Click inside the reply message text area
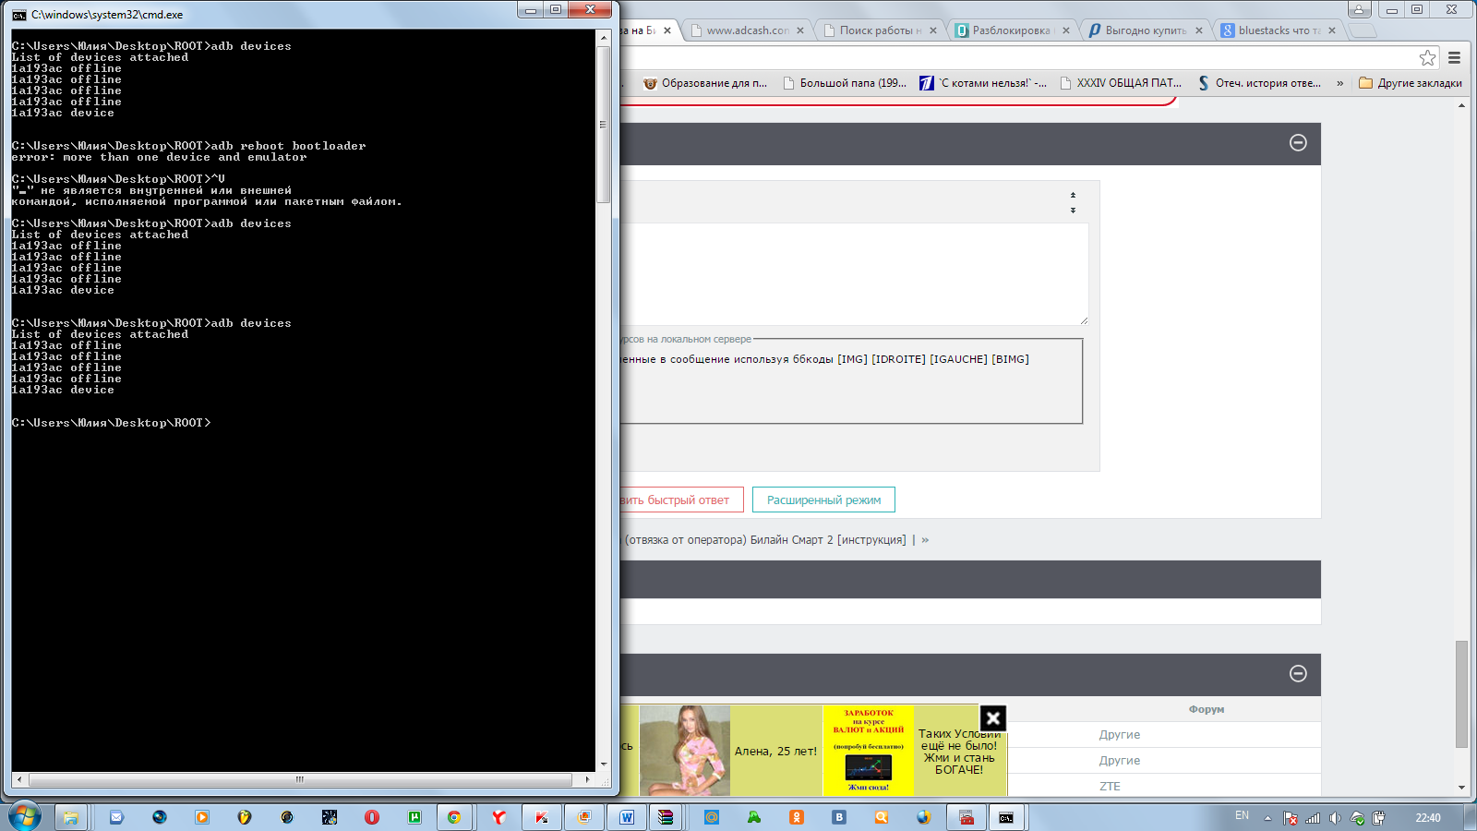 [849, 273]
